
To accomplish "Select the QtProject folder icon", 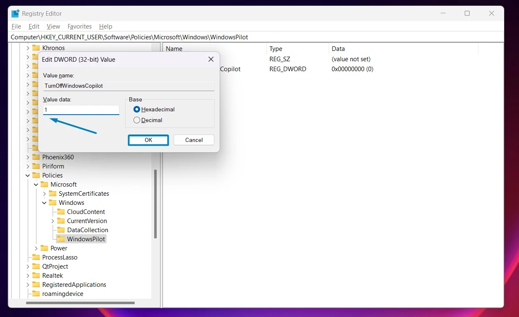I will pyautogui.click(x=36, y=267).
